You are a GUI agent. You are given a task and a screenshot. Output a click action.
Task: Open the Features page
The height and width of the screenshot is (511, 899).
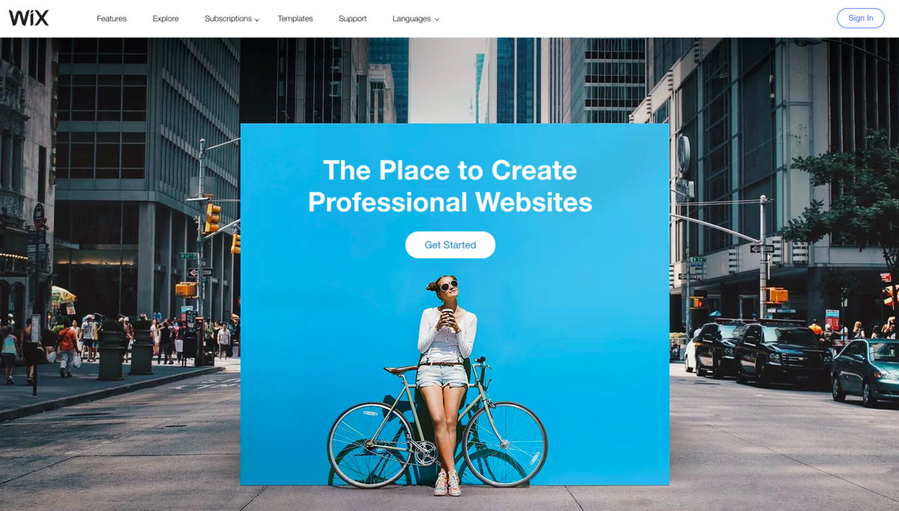tap(112, 19)
